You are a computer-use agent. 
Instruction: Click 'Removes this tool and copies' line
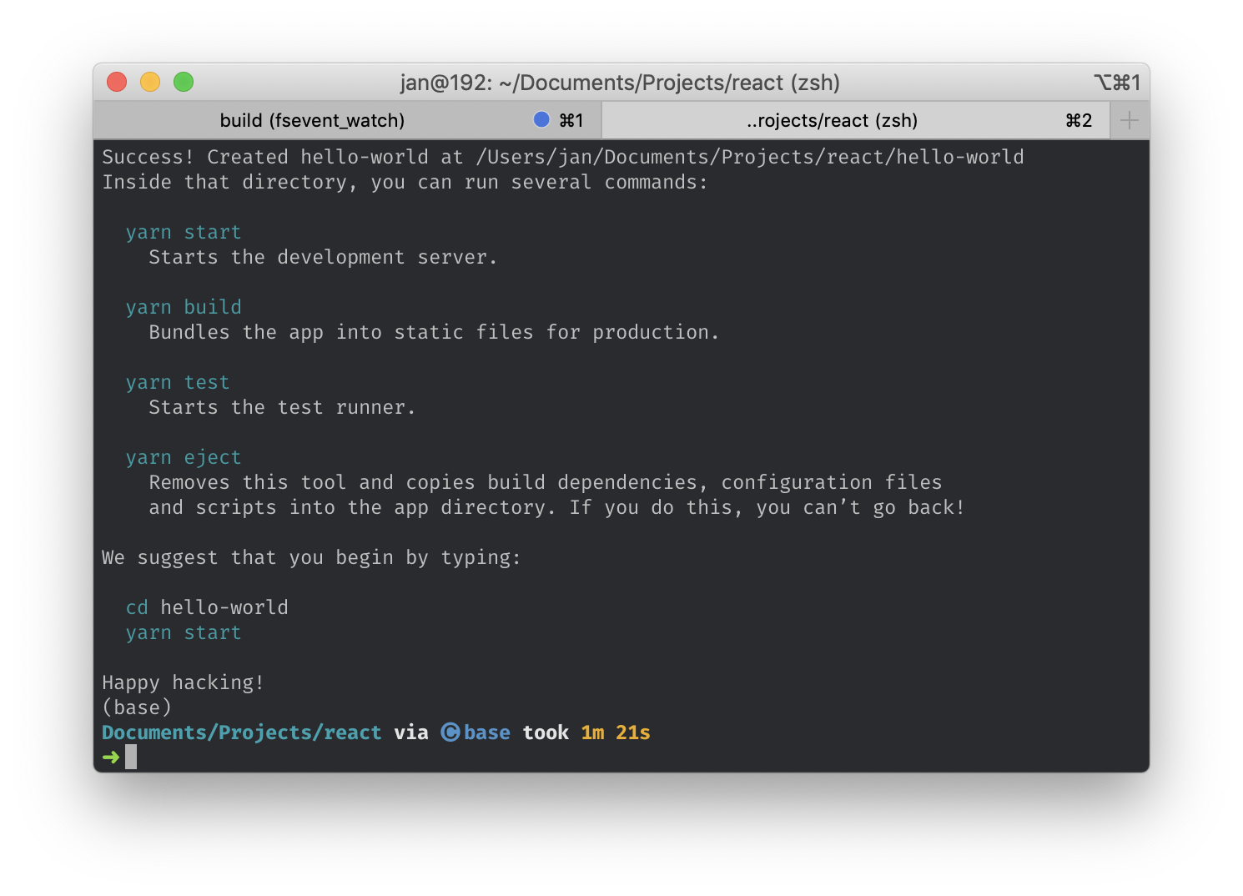(x=546, y=482)
